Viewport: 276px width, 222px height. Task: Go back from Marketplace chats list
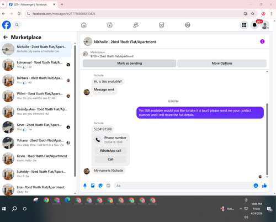(6, 37)
